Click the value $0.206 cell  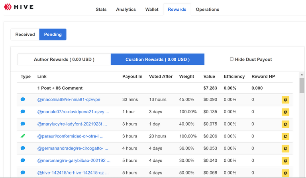tap(210, 136)
